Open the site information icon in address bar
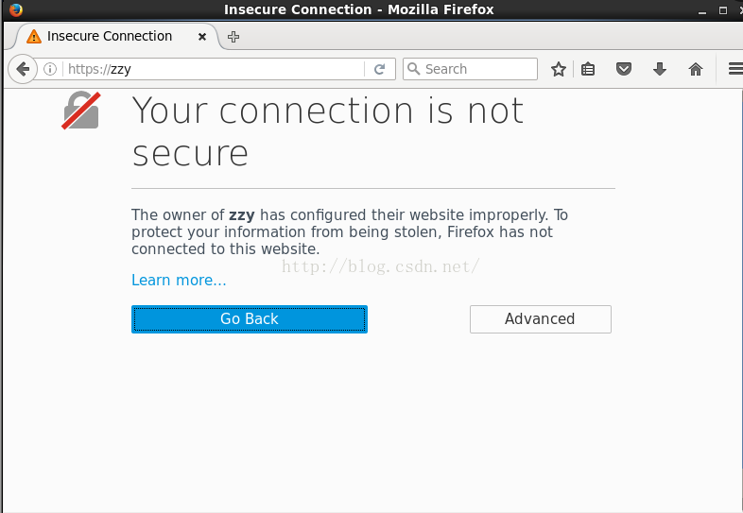The image size is (743, 513). point(50,69)
